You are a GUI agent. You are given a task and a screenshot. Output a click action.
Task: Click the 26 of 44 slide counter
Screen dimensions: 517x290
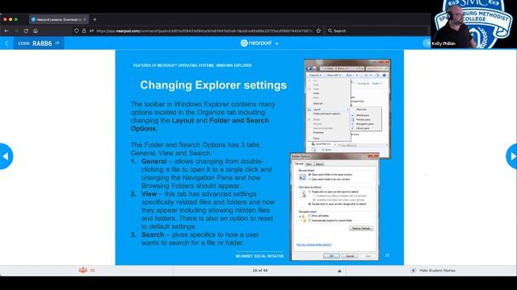[x=260, y=271]
